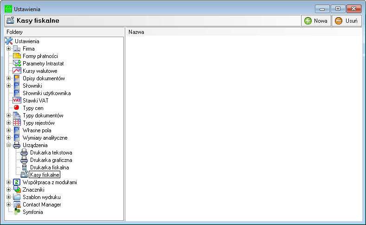The height and width of the screenshot is (225, 366).
Task: Select Drukarka graficzna in the tree
Action: (51, 160)
